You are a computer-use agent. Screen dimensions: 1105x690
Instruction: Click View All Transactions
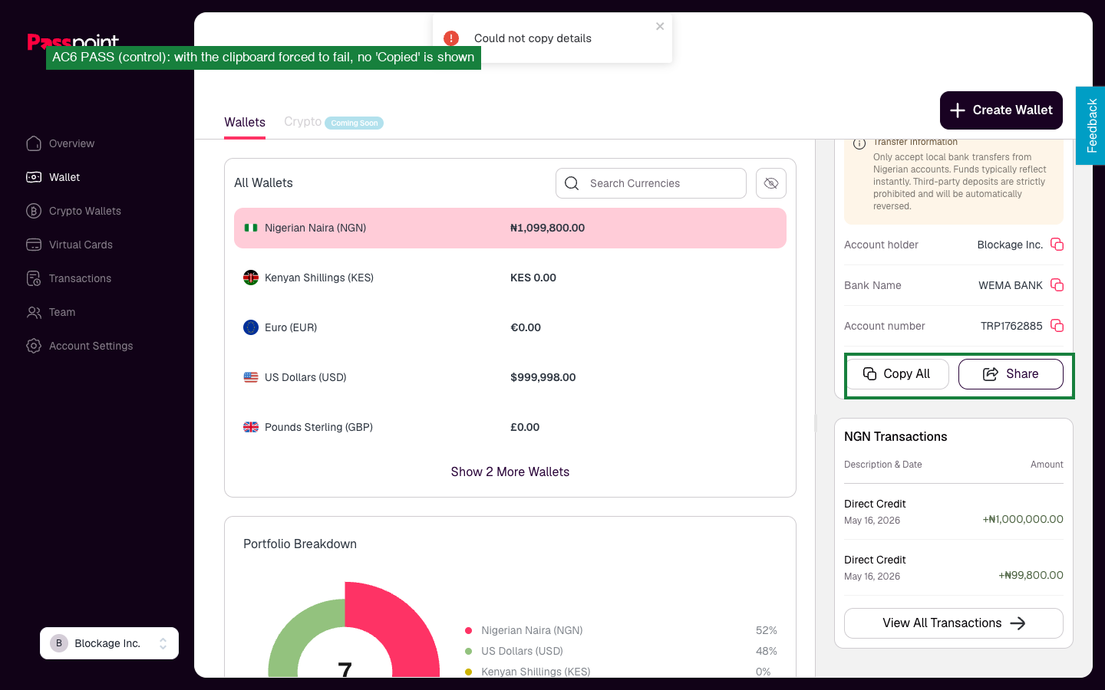[954, 623]
